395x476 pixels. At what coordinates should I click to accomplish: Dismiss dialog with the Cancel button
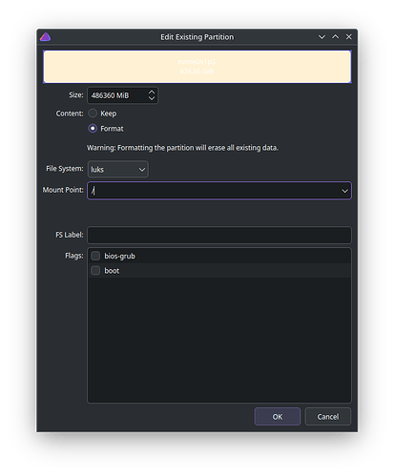click(x=328, y=417)
